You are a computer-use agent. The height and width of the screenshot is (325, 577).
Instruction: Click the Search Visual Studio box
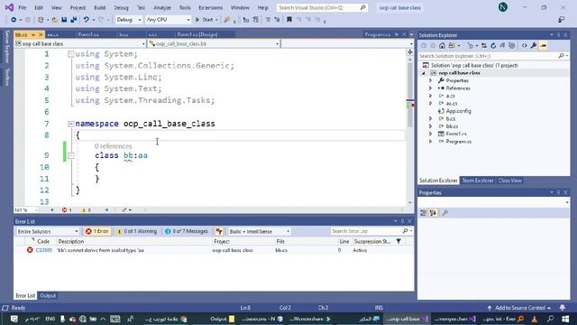(322, 7)
